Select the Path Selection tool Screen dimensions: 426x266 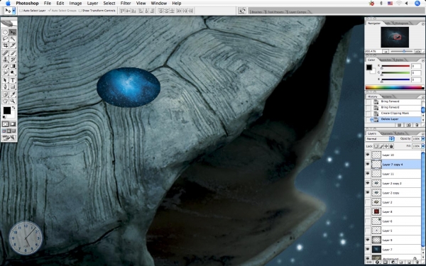tap(5, 80)
